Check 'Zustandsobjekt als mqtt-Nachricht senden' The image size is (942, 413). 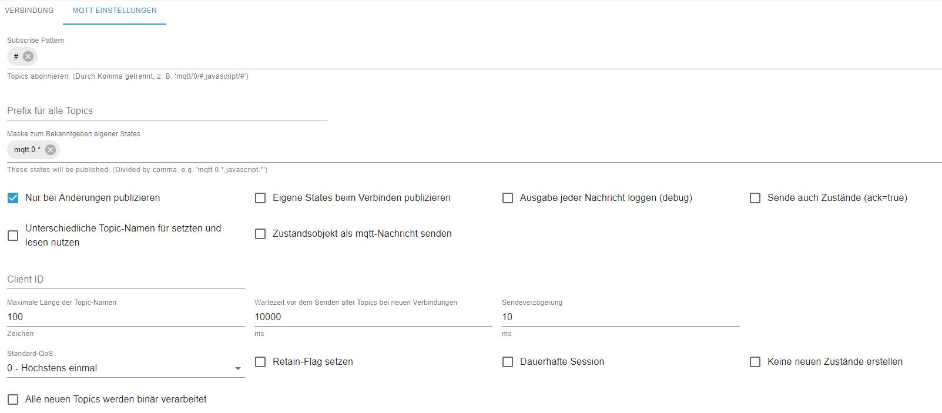pos(260,234)
